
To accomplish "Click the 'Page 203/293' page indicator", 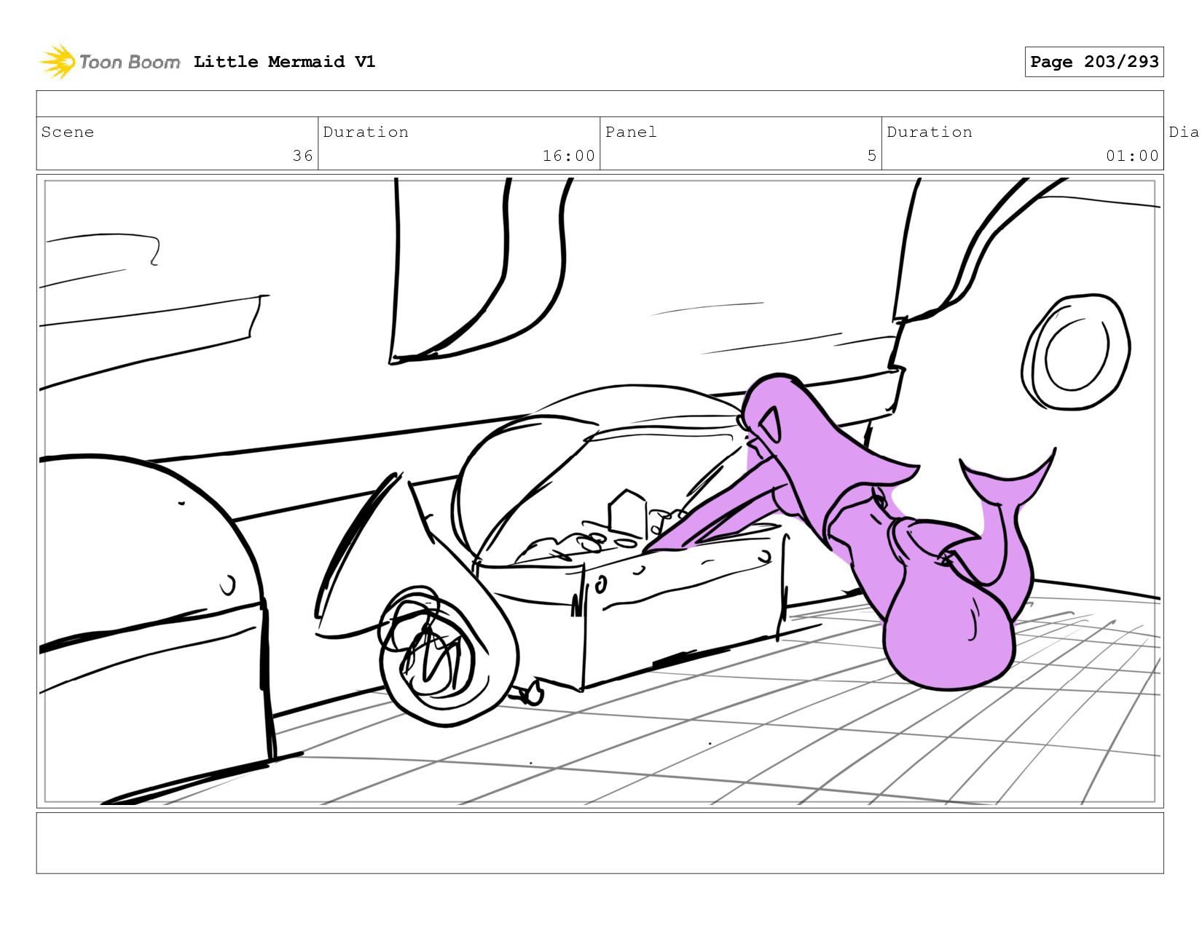I will coord(1094,62).
